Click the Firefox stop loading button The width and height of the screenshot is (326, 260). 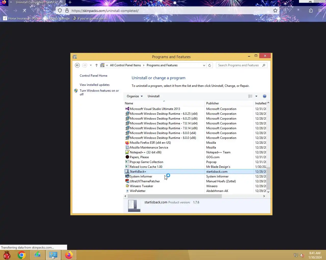(24, 11)
